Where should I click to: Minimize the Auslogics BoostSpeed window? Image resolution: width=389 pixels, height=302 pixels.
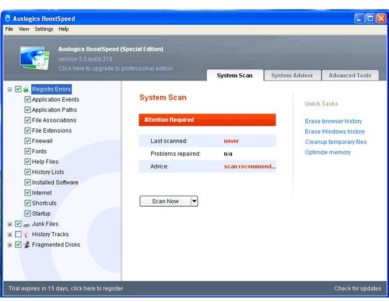coord(359,18)
